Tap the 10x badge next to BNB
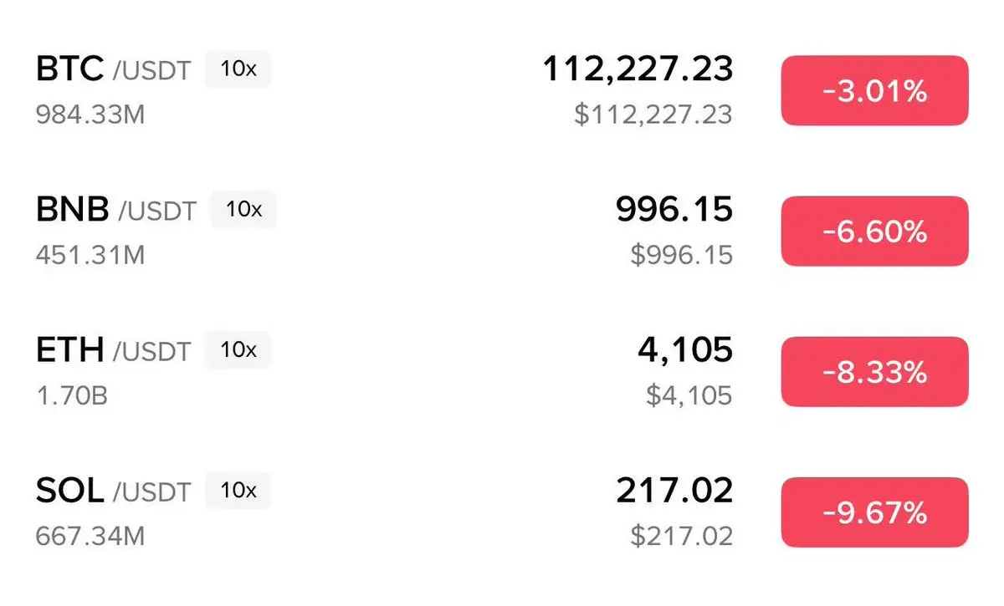Viewport: 1004px width, 606px height. coord(243,210)
